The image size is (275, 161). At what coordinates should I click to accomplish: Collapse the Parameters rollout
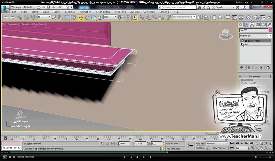(x=255, y=77)
